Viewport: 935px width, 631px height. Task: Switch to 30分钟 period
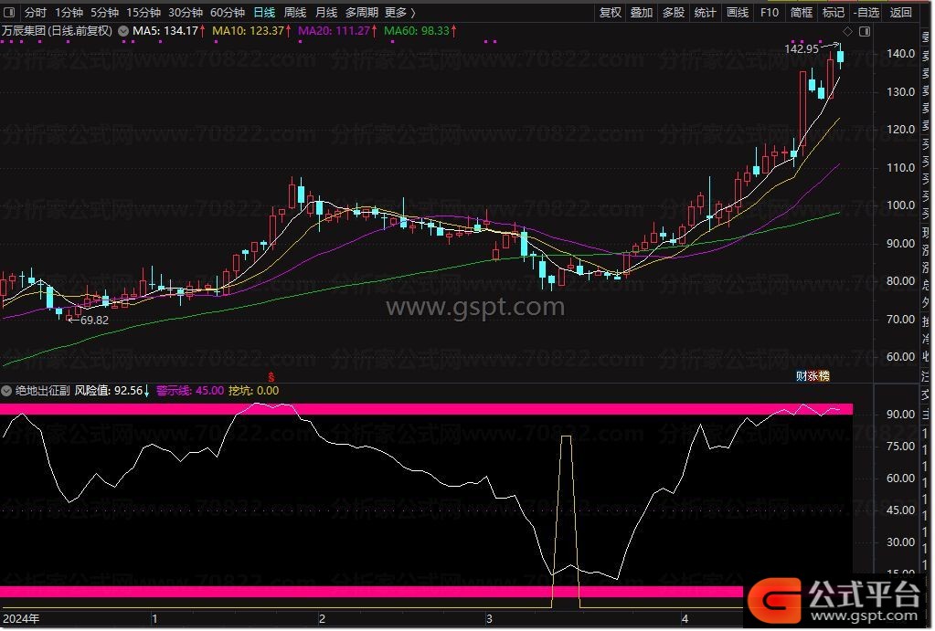[186, 12]
